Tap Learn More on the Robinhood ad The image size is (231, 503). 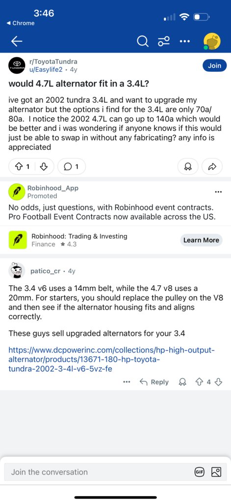pos(201,240)
